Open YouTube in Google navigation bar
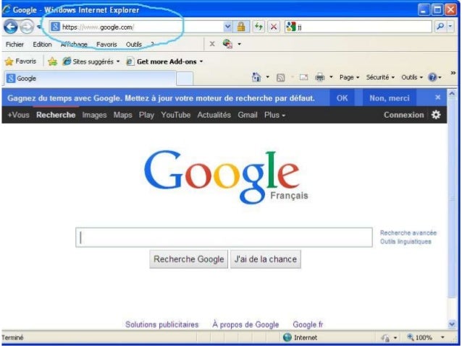This screenshot has height=346, width=462. pyautogui.click(x=176, y=115)
